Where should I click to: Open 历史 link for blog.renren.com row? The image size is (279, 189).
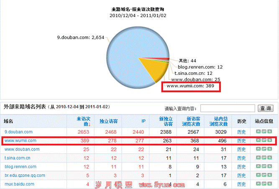(241, 167)
